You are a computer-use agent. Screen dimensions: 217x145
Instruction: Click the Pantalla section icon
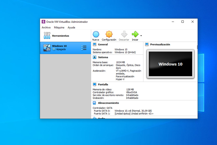[x=94, y=84]
